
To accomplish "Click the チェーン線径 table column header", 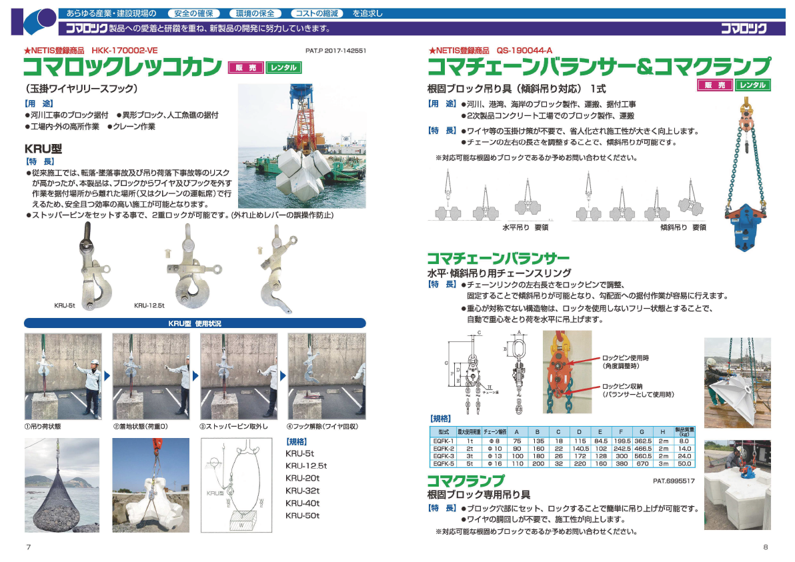I will pos(495,432).
